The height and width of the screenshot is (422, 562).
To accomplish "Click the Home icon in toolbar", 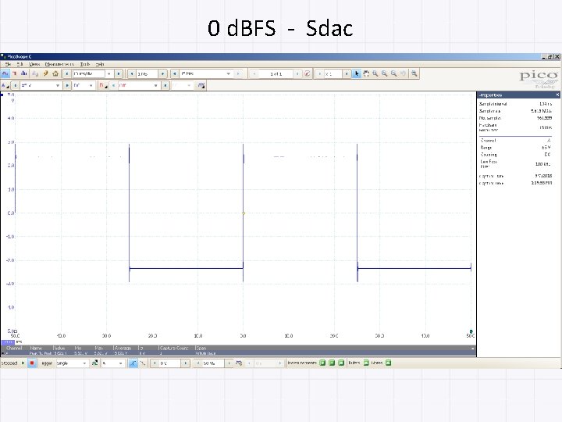I will click(55, 73).
